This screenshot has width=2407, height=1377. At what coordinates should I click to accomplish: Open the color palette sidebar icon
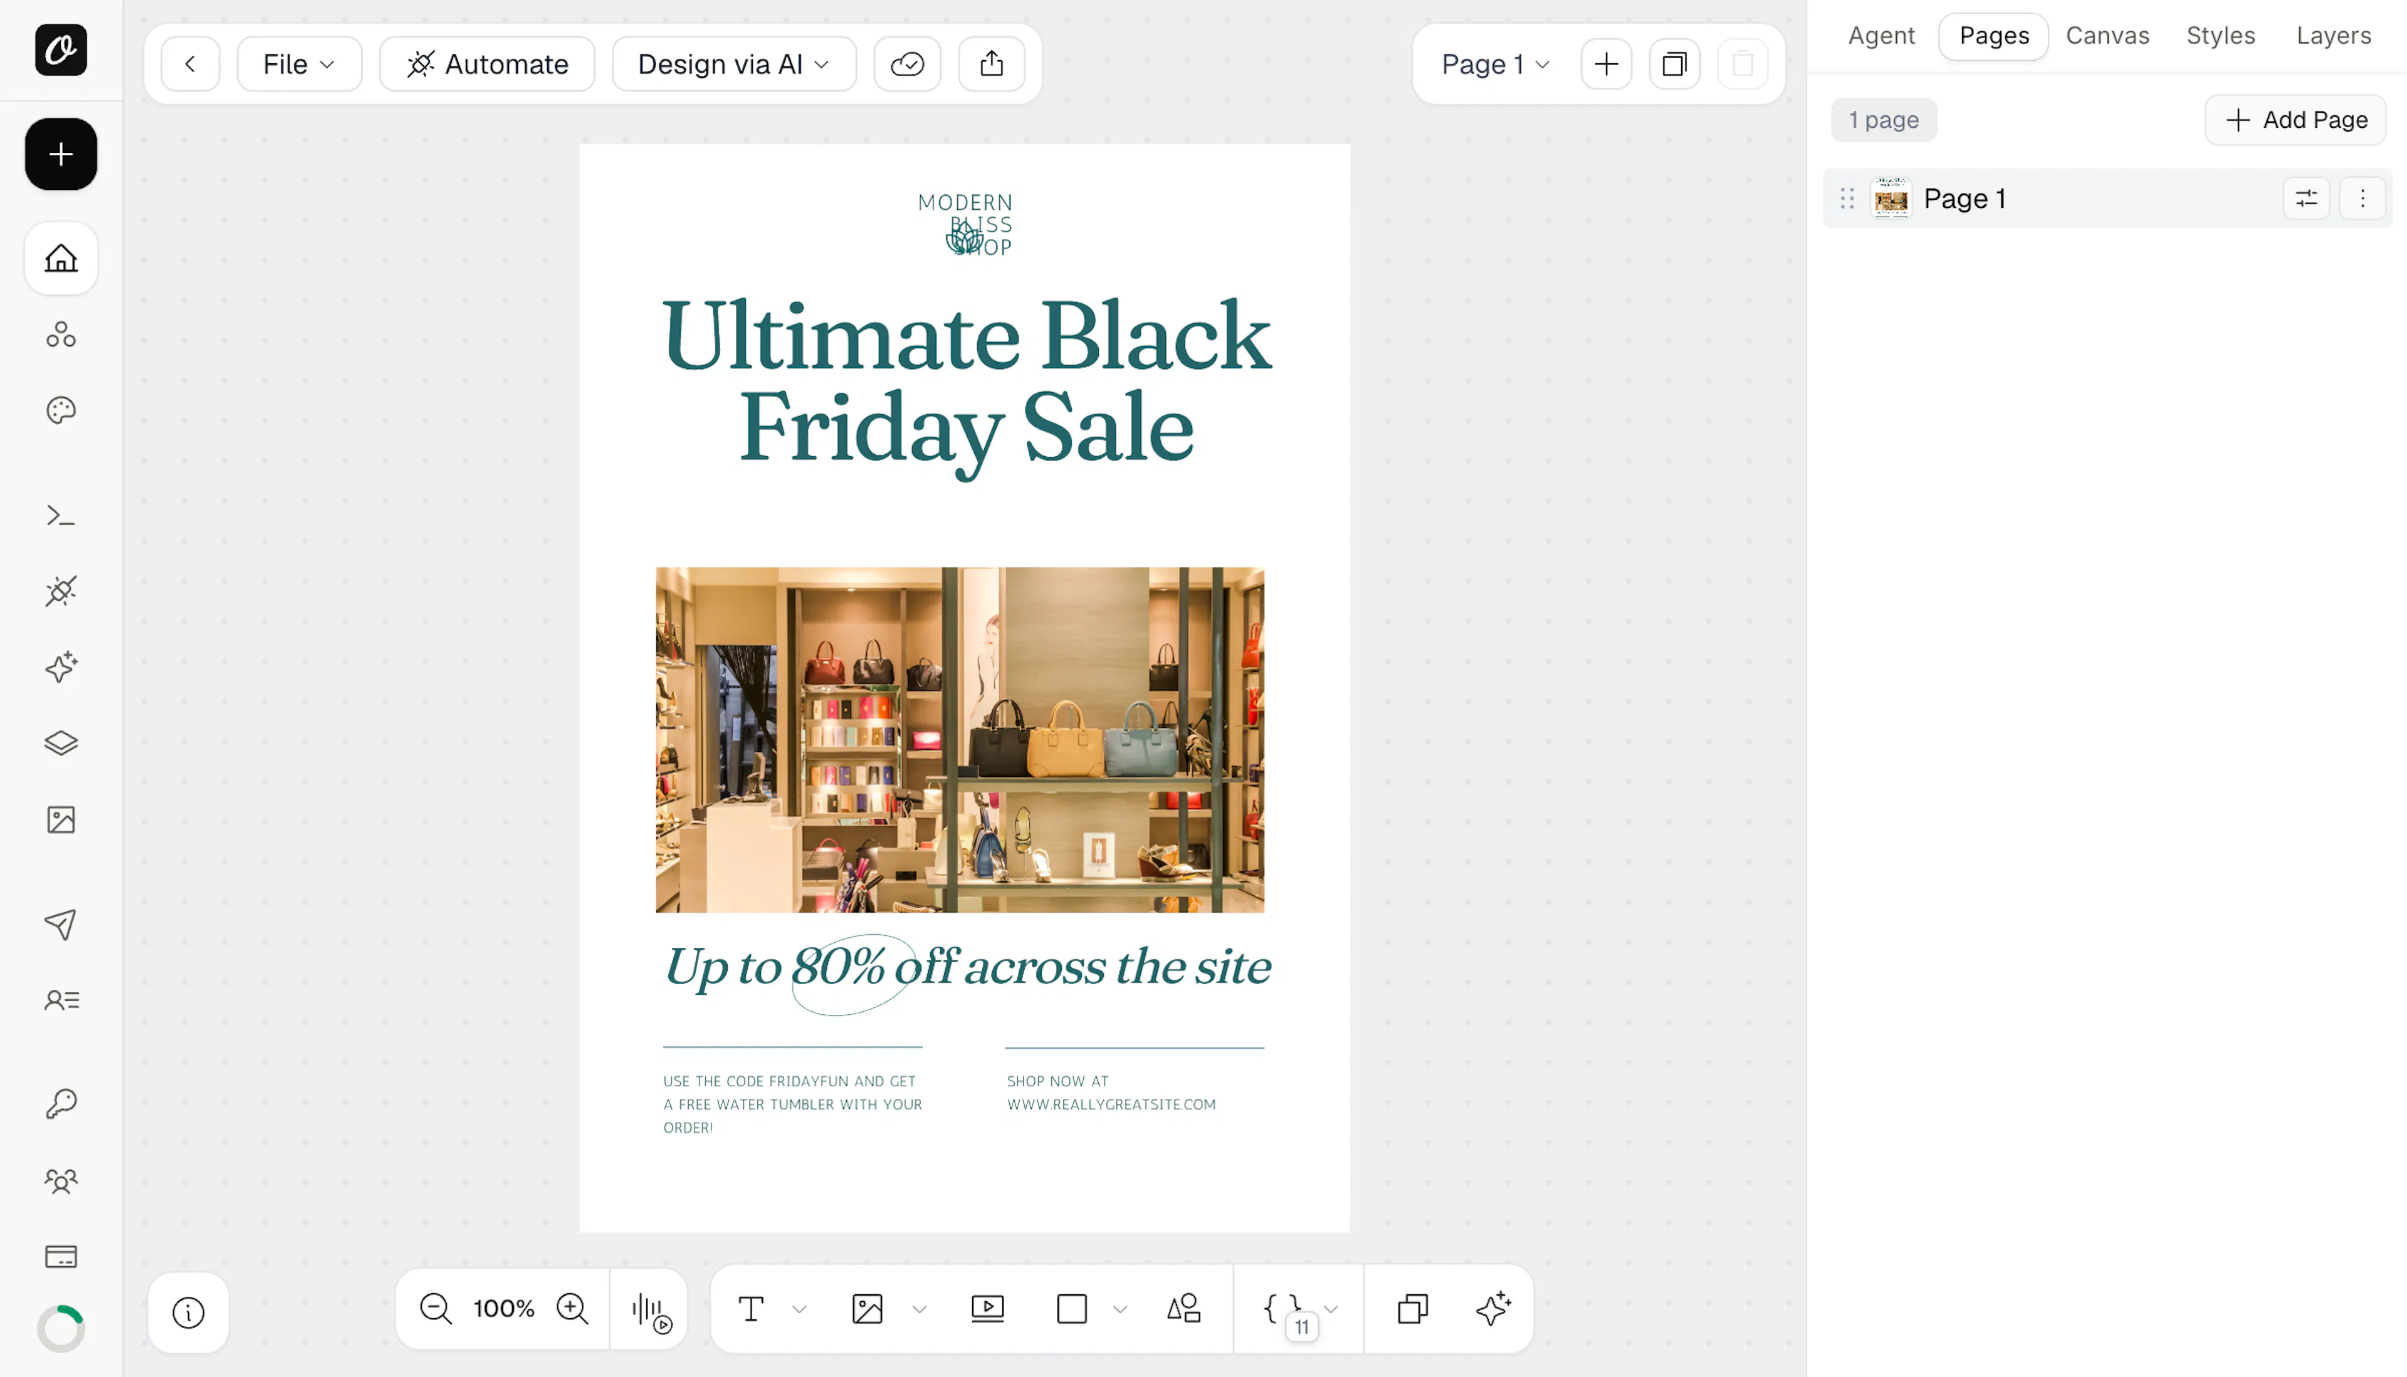(61, 410)
